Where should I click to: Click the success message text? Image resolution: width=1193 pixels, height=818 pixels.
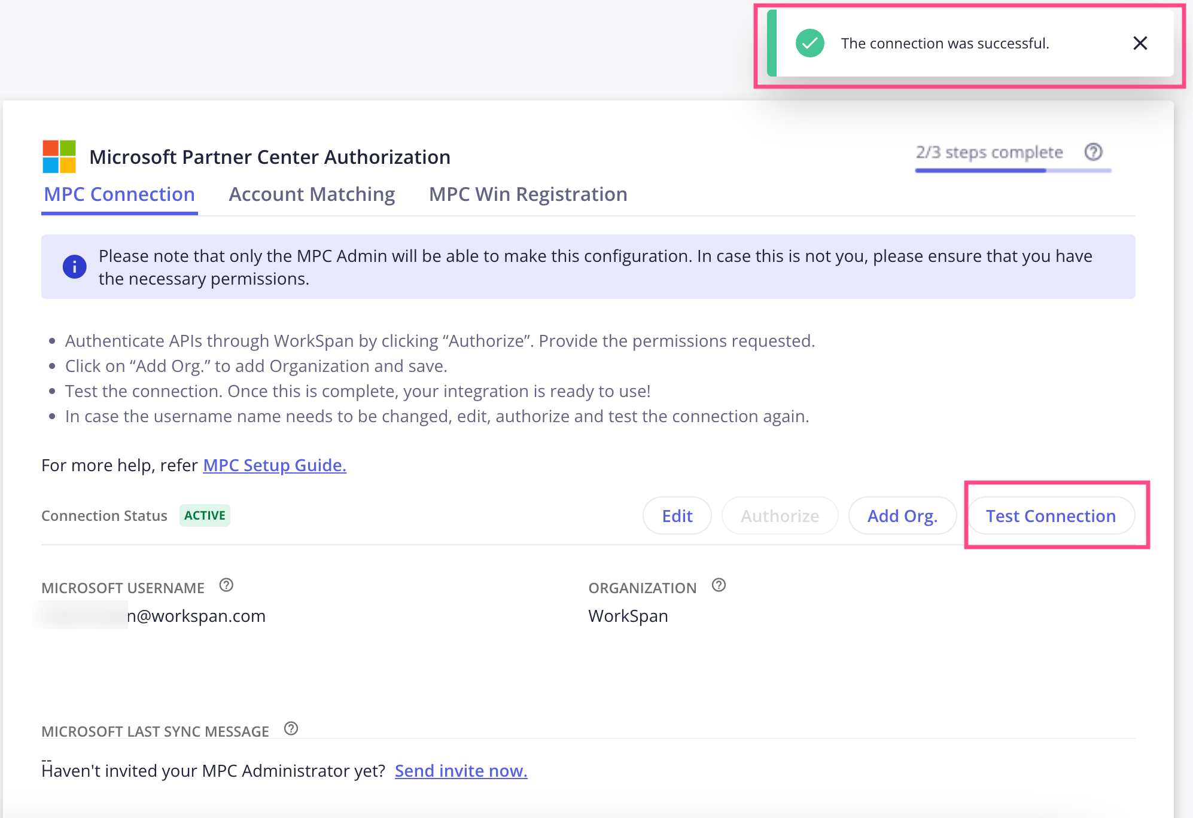pyautogui.click(x=945, y=43)
